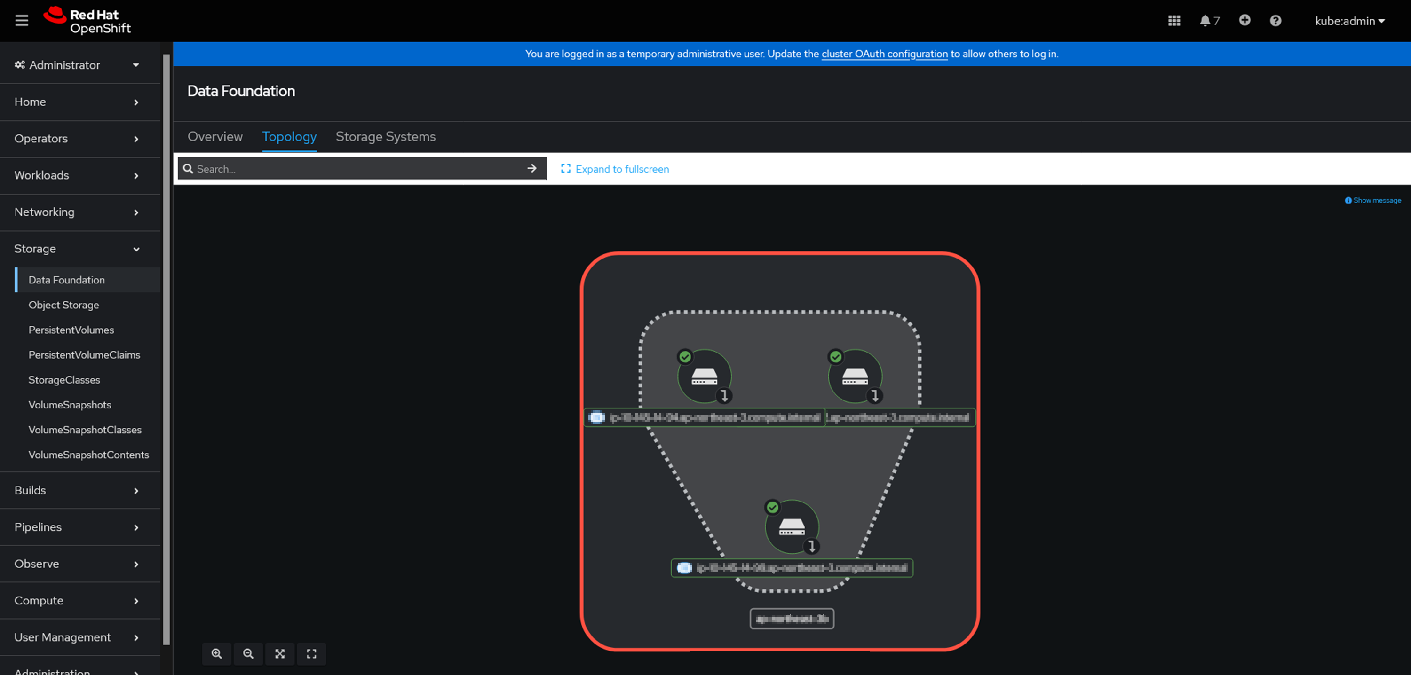Open the application launcher grid
Image resolution: width=1411 pixels, height=675 pixels.
click(x=1174, y=21)
